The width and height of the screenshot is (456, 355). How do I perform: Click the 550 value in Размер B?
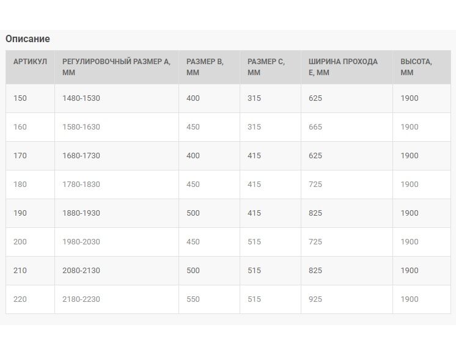click(x=193, y=299)
